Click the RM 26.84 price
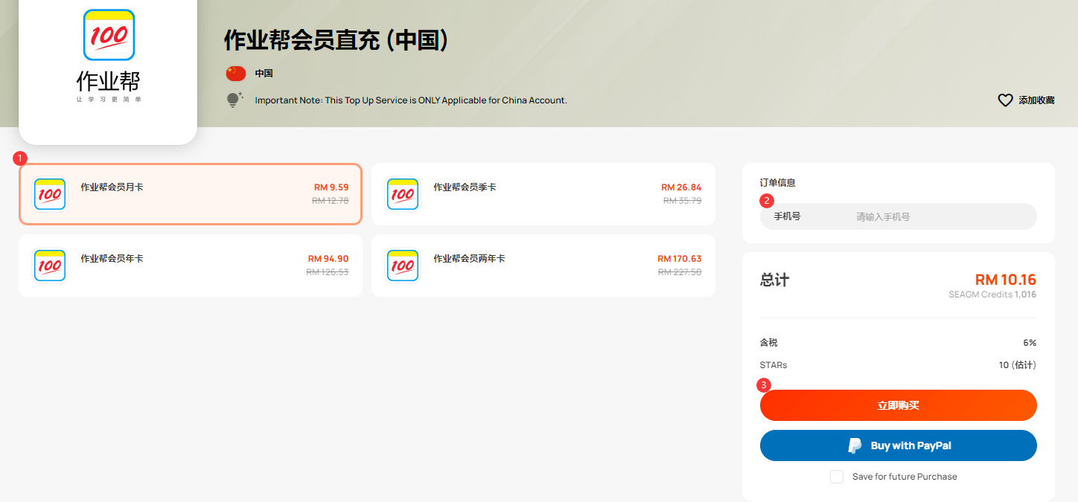The image size is (1078, 502). click(681, 187)
